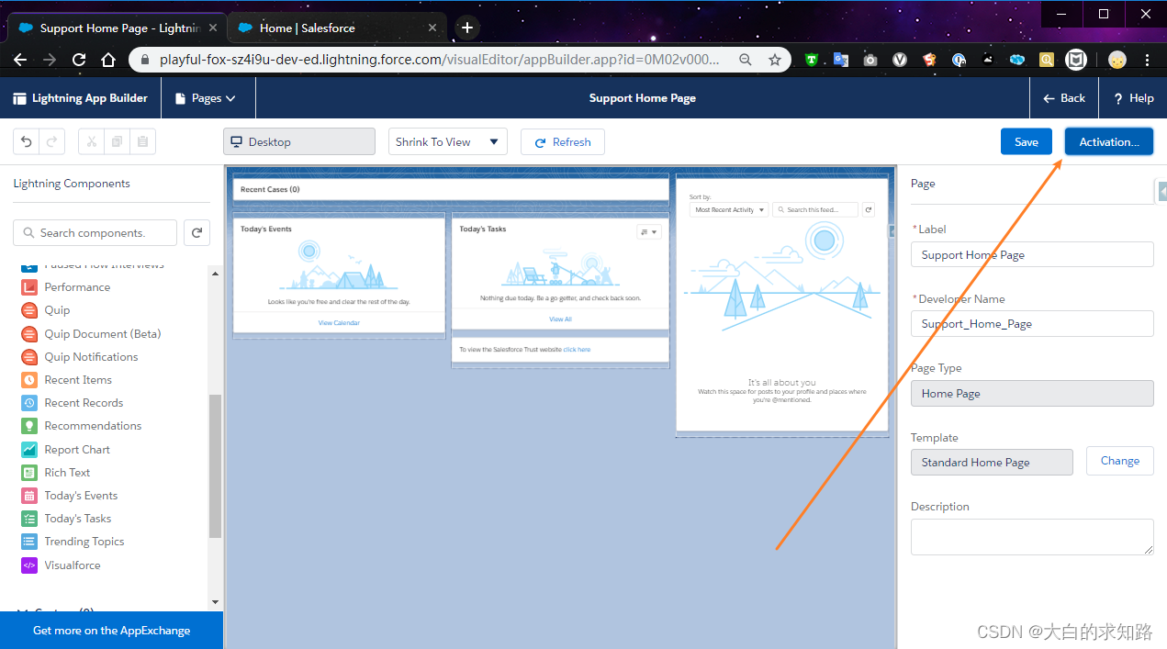Open Chrome three-dot menu

pyautogui.click(x=1148, y=60)
